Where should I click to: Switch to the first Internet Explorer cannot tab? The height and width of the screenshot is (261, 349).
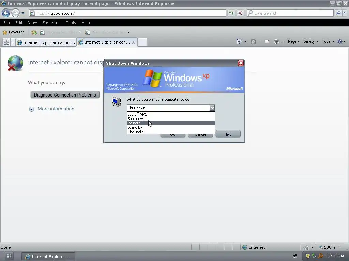click(x=46, y=42)
